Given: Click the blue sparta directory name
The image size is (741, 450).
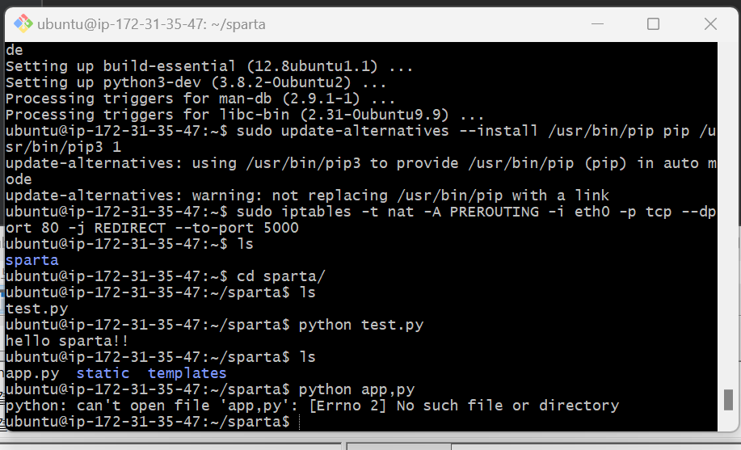Looking at the screenshot, I should pyautogui.click(x=32, y=260).
